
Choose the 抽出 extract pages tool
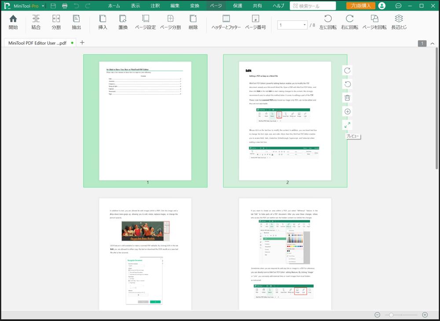pyautogui.click(x=76, y=22)
